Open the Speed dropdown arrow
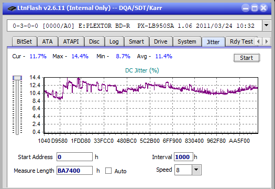The height and width of the screenshot is (189, 275). pos(196,170)
